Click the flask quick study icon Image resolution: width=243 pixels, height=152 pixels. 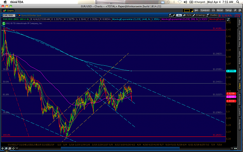pos(170,15)
